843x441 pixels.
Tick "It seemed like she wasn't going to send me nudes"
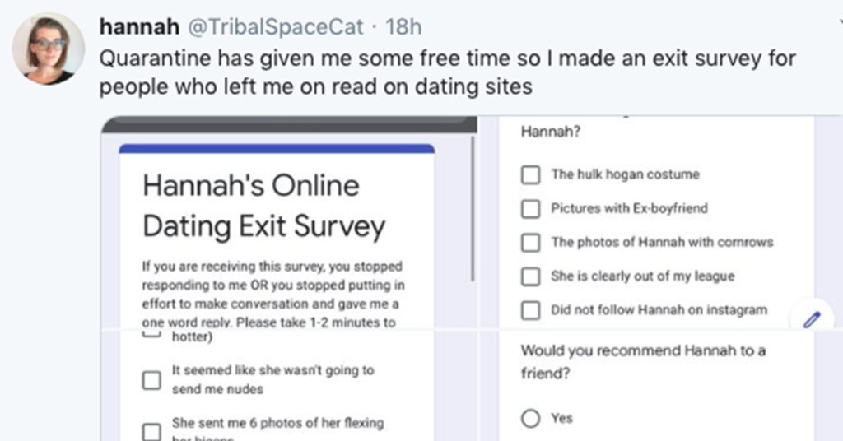pyautogui.click(x=151, y=380)
